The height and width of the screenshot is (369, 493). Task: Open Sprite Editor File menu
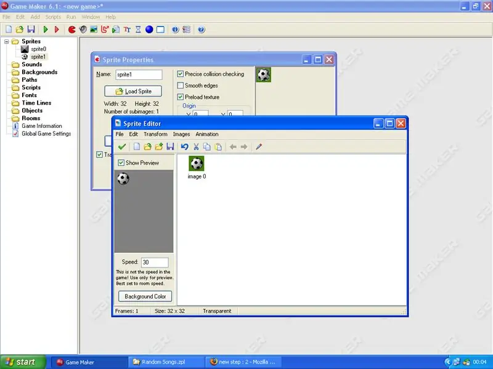[x=120, y=134]
